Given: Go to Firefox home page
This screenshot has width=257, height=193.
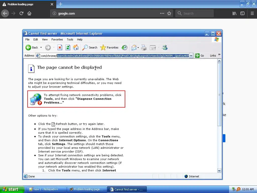Looking at the screenshot, I should (x=29, y=13).
